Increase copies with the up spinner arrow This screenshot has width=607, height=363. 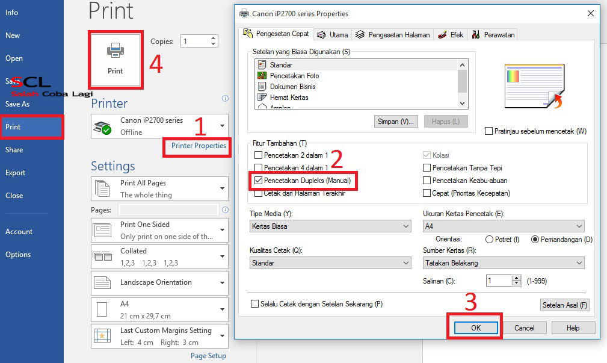tap(214, 38)
